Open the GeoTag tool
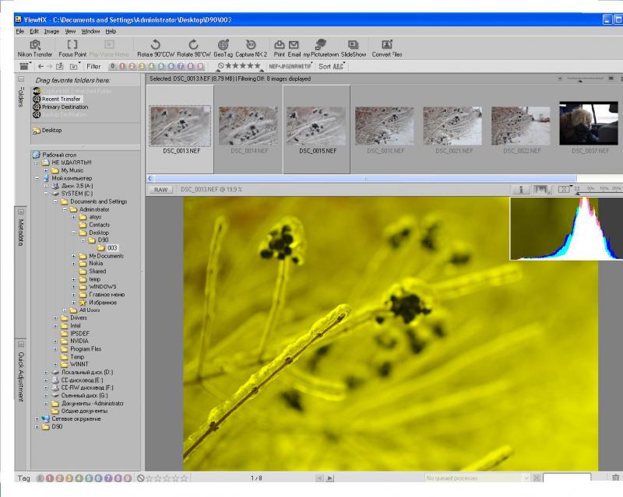Image resolution: width=623 pixels, height=497 pixels. 224,48
